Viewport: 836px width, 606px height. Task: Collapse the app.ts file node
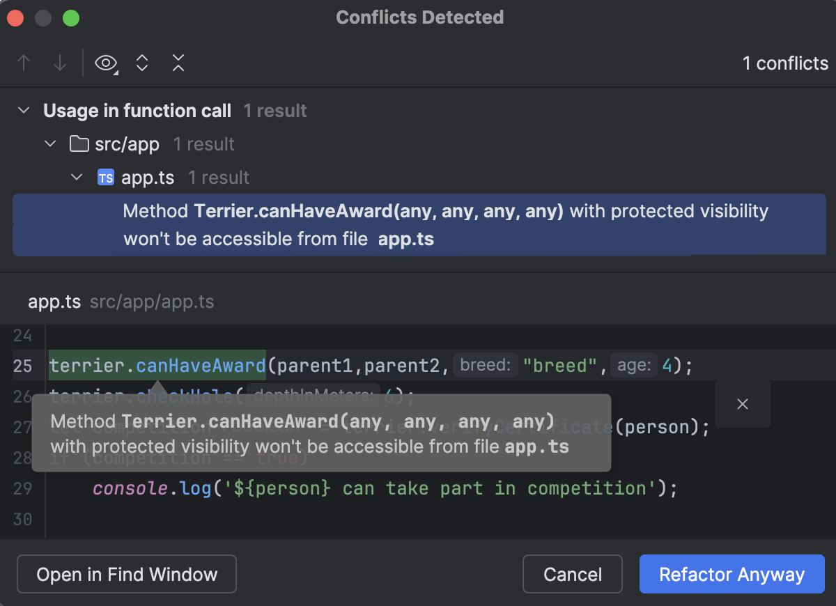point(77,178)
